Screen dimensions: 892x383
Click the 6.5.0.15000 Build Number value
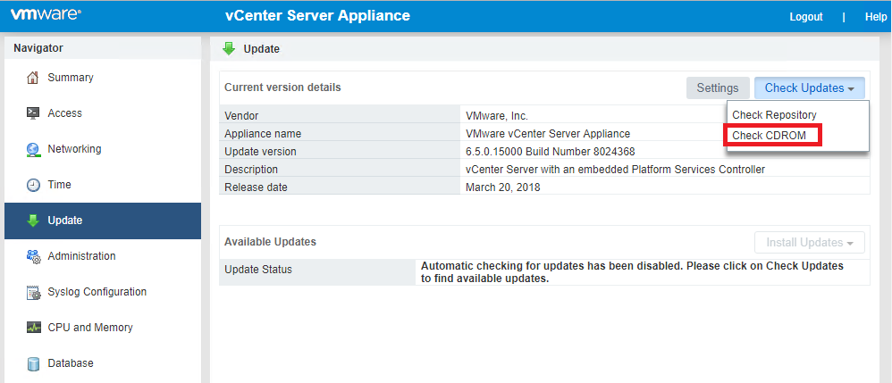550,152
